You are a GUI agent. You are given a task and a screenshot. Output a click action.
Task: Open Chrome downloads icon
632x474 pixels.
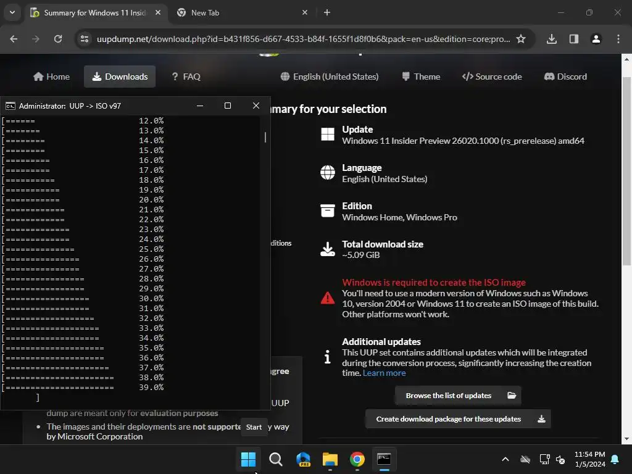(552, 39)
